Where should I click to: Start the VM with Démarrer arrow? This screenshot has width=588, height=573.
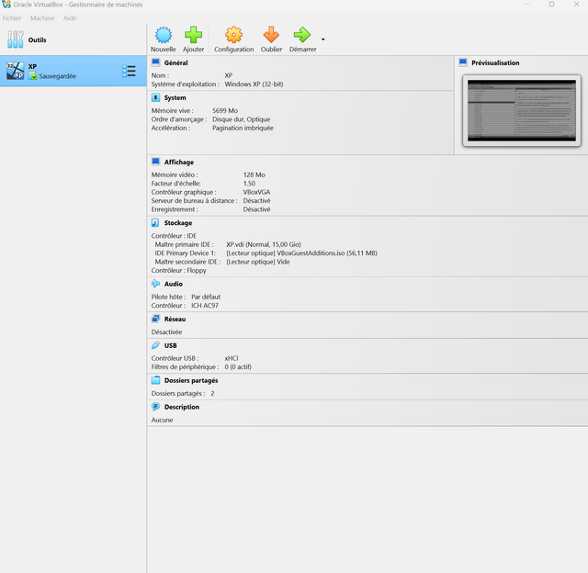[302, 35]
